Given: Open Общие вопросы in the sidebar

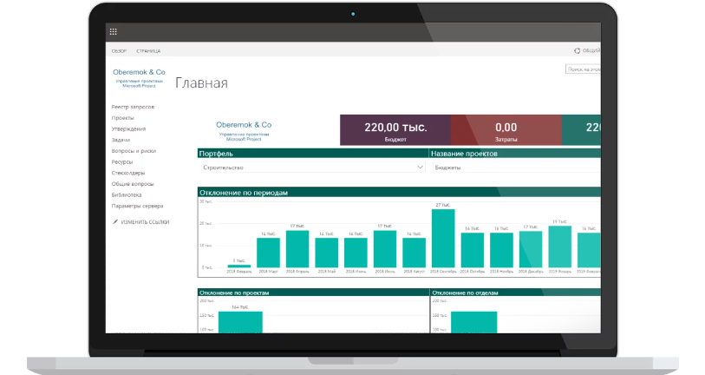Looking at the screenshot, I should coord(133,184).
